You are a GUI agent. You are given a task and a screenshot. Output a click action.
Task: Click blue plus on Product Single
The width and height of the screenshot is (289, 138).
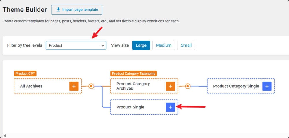pyautogui.click(x=171, y=107)
